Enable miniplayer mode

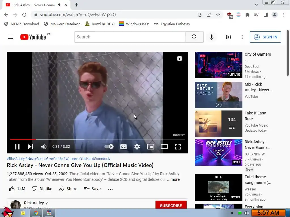(151, 147)
